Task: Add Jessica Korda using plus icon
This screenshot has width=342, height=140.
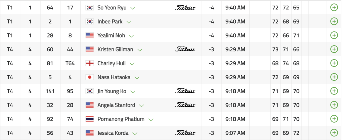Action: (x=334, y=133)
